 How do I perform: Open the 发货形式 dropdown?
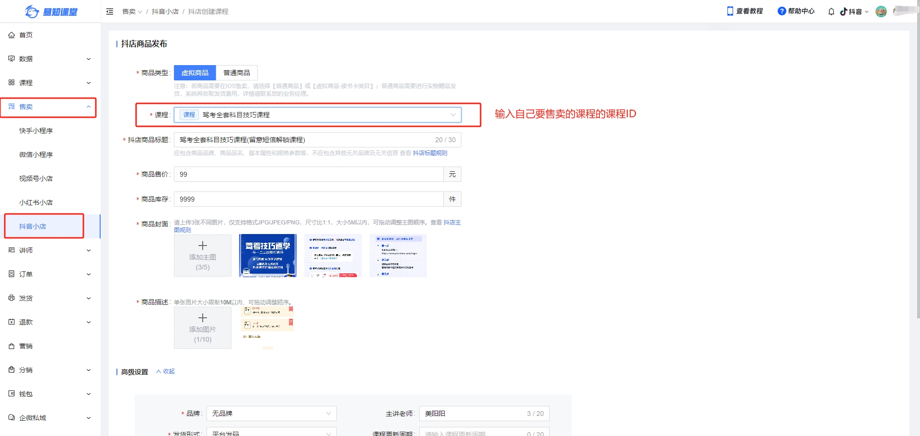(272, 432)
